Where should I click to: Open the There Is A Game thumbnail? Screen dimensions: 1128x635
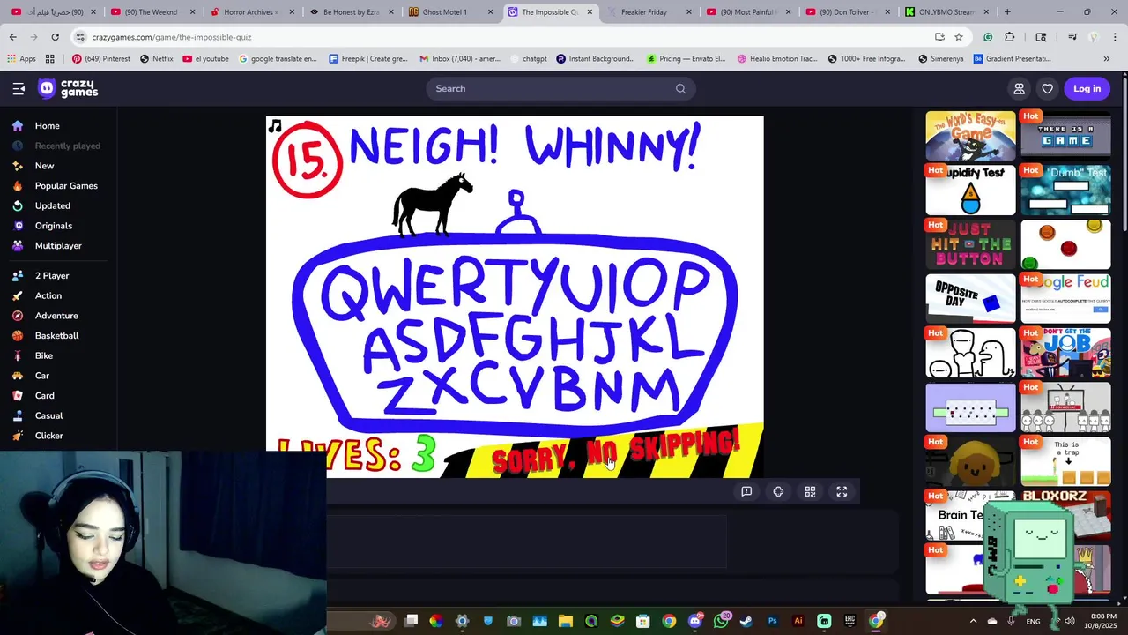[1065, 136]
